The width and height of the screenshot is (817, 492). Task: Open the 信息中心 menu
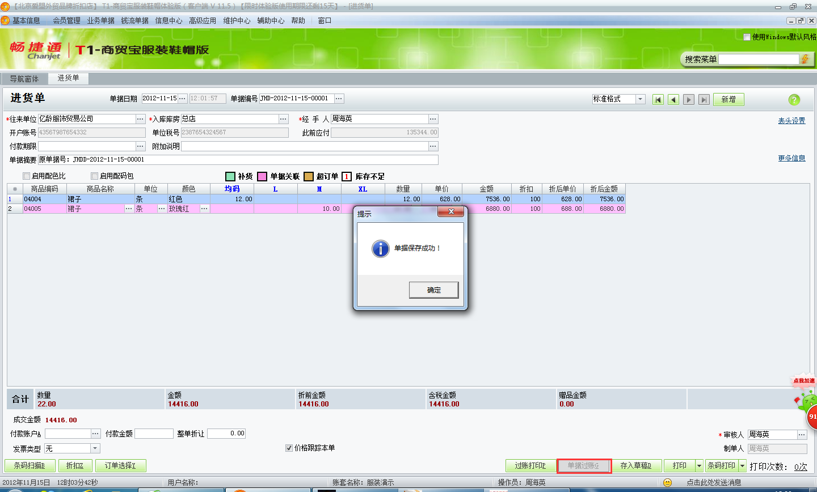(x=169, y=20)
